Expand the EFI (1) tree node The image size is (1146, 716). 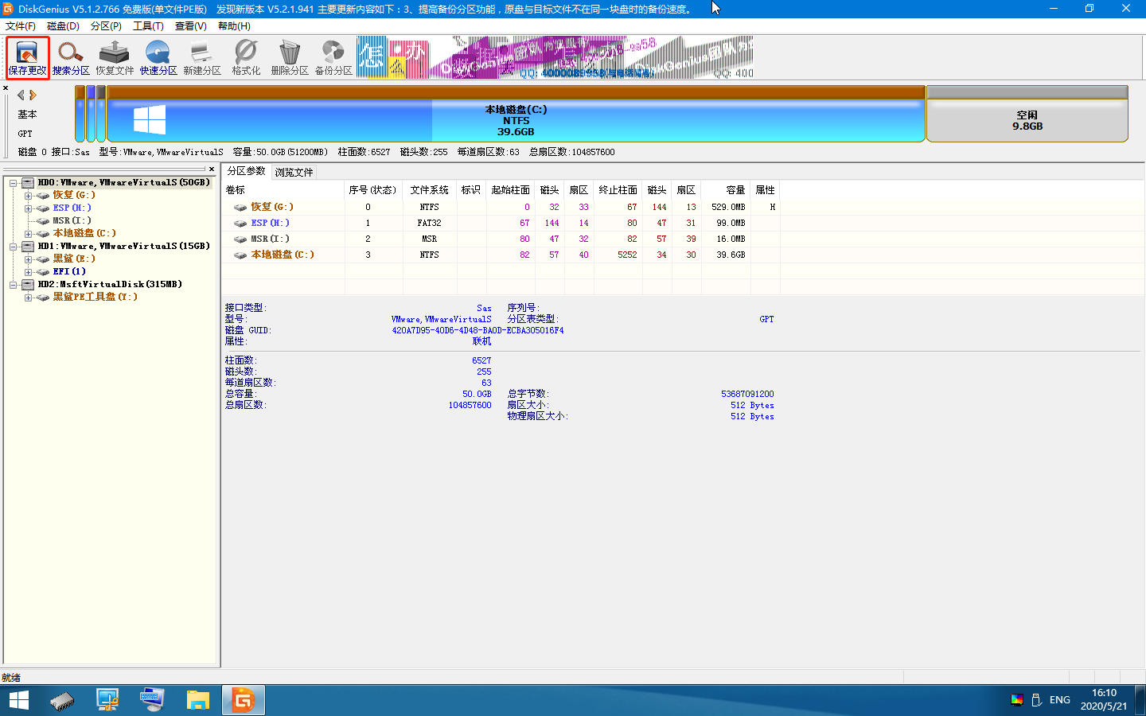[x=28, y=272]
